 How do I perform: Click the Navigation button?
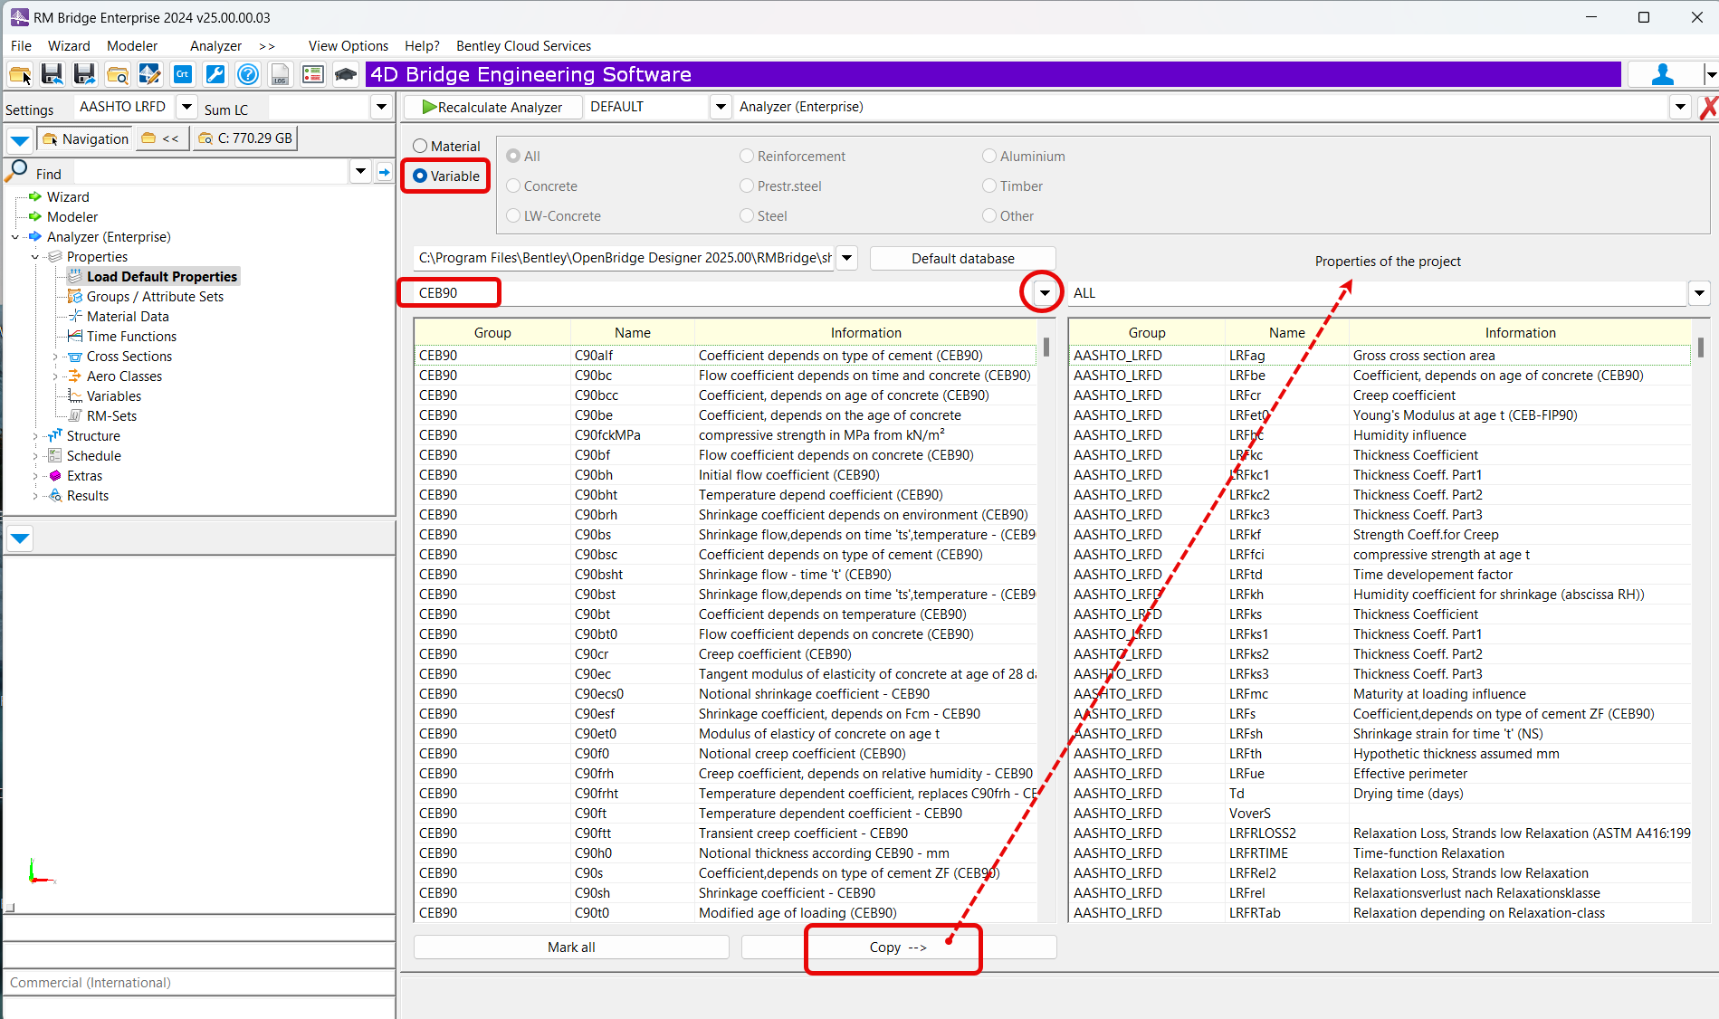click(x=86, y=138)
